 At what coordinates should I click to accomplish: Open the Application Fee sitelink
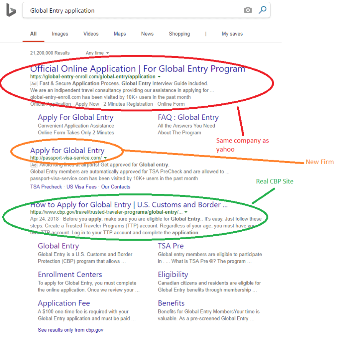(64, 303)
